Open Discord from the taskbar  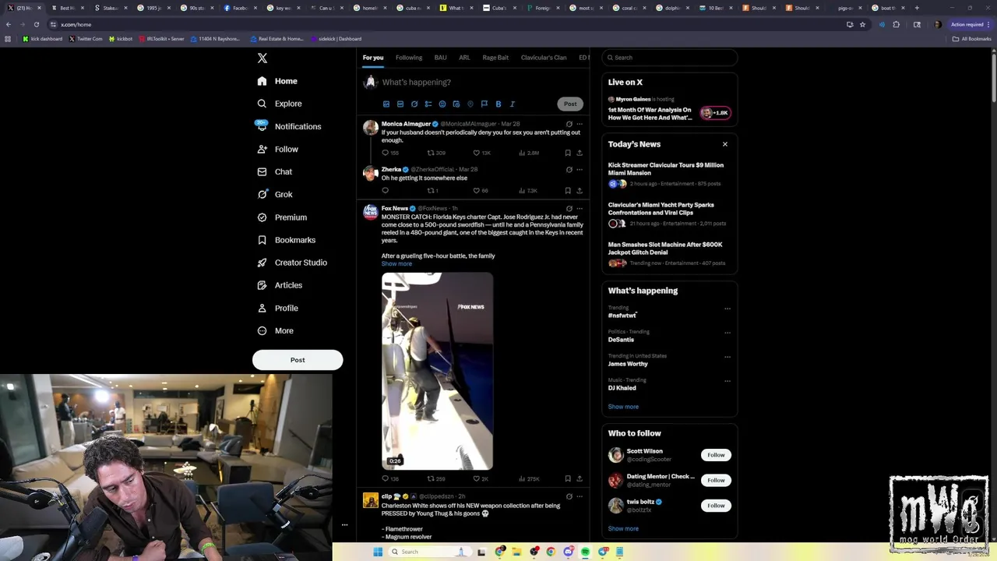tap(569, 552)
